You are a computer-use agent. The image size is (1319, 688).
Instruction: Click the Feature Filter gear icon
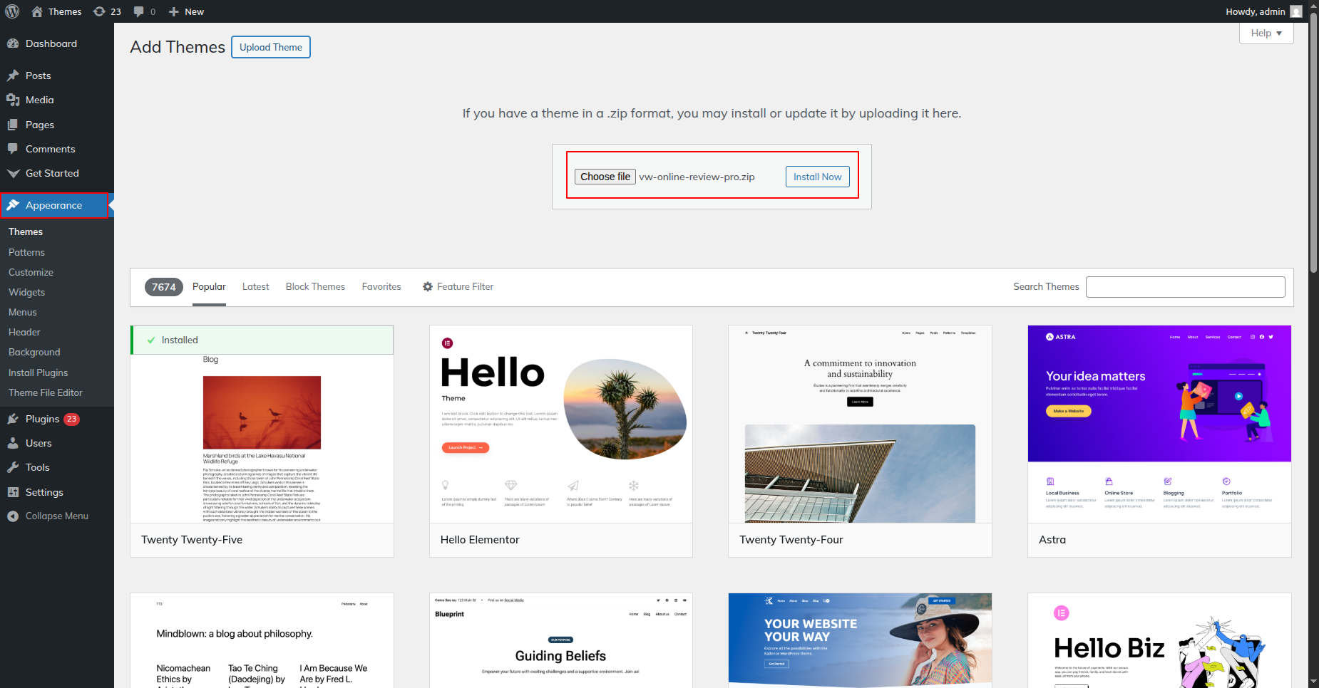tap(428, 286)
